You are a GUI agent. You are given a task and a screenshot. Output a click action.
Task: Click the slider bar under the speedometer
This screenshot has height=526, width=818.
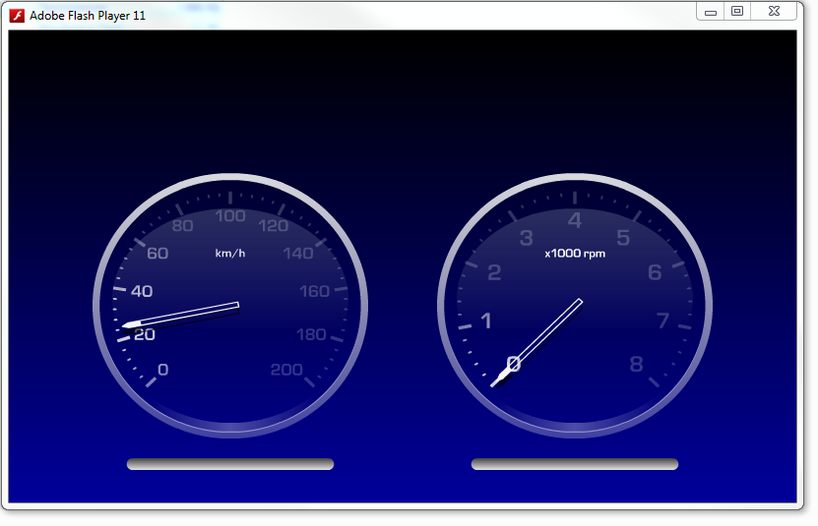(x=230, y=464)
